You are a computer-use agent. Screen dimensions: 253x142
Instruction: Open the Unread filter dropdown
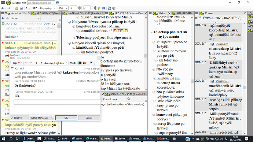(38, 18)
